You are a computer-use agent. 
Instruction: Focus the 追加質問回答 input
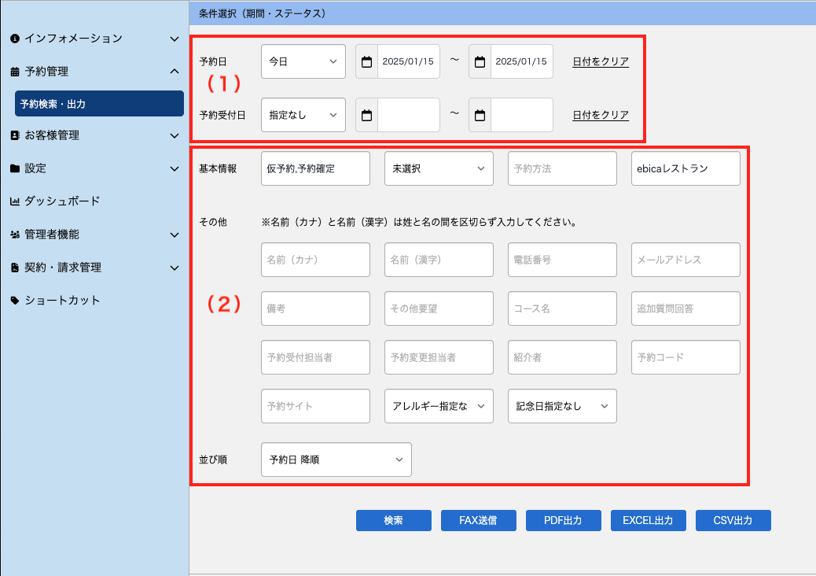click(x=686, y=308)
